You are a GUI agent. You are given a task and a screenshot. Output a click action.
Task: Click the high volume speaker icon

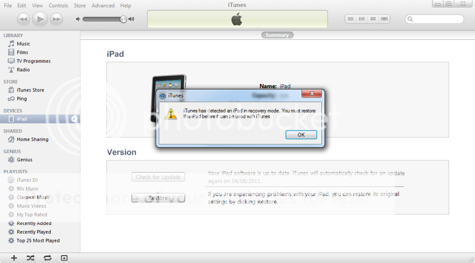[x=131, y=19]
